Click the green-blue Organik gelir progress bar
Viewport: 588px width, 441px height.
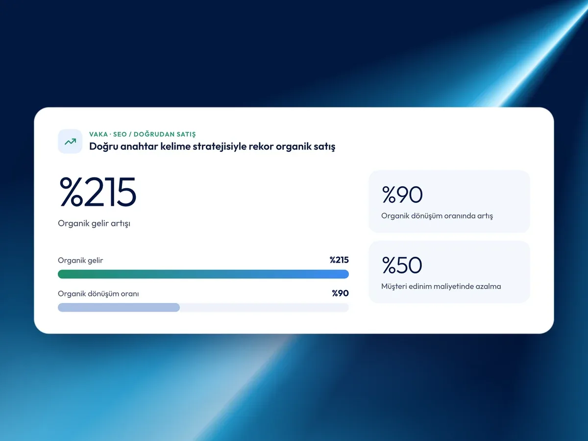pyautogui.click(x=203, y=274)
